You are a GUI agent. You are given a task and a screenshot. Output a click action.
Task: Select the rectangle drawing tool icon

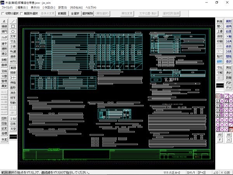(13, 26)
